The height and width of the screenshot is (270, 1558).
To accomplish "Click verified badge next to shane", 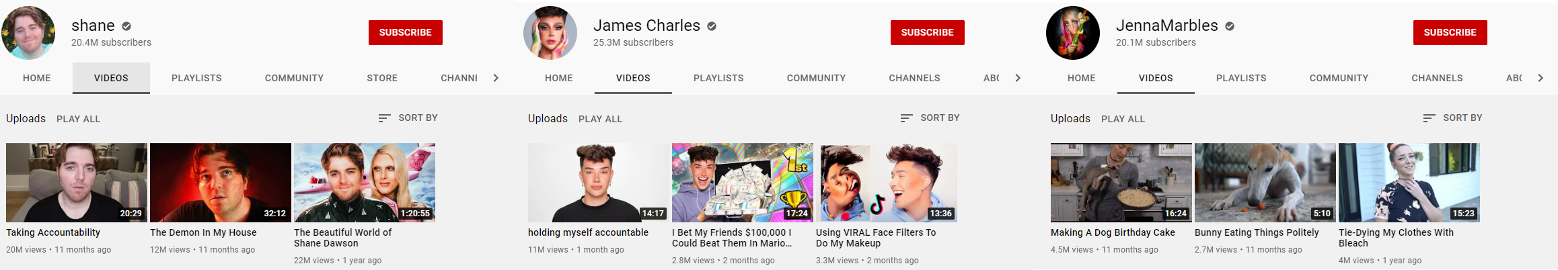I will [126, 26].
